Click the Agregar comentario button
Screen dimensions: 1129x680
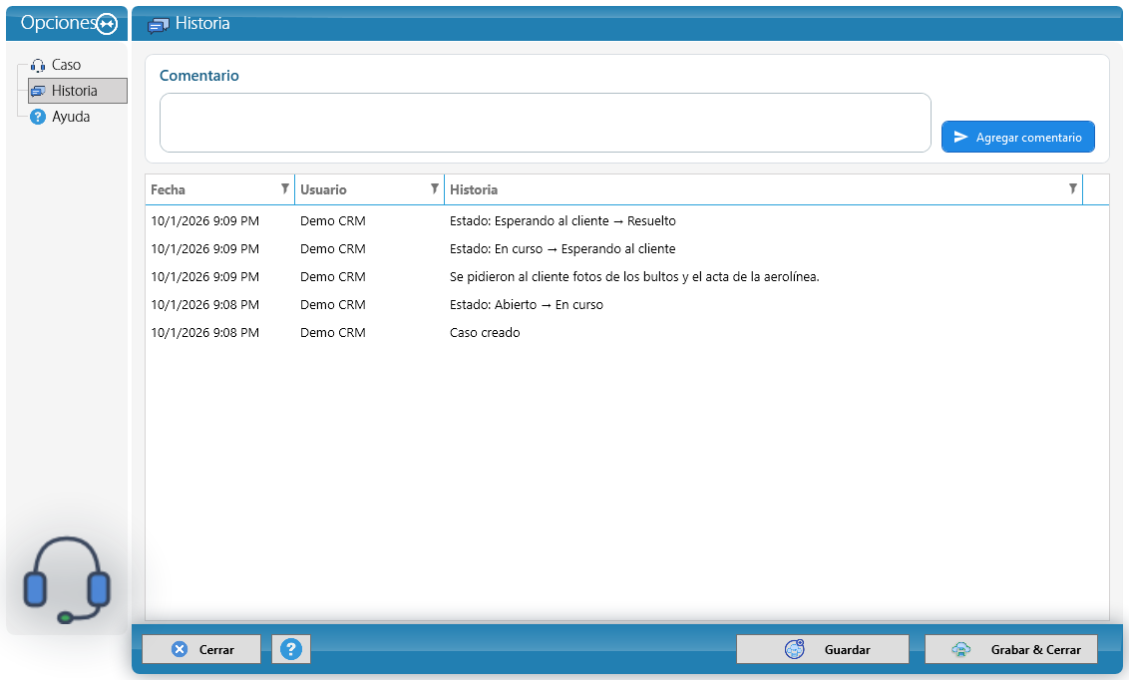coord(1018,137)
